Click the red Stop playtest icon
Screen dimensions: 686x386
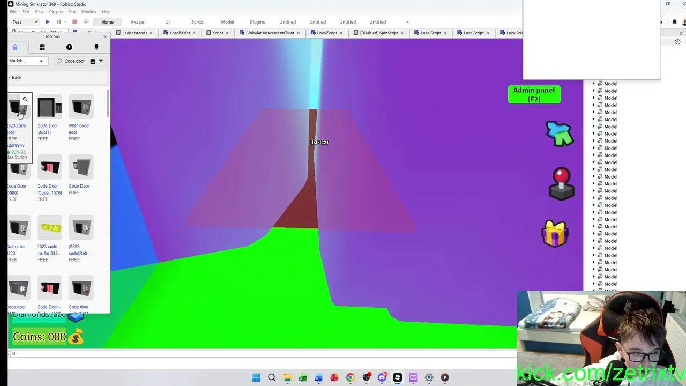pyautogui.click(x=74, y=22)
